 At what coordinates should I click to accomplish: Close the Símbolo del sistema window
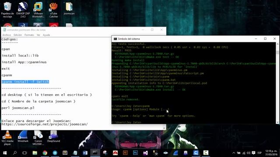tap(275, 39)
